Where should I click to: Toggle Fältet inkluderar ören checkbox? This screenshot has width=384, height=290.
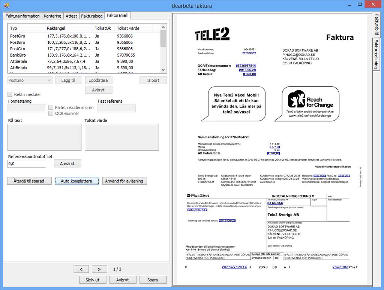pos(51,107)
